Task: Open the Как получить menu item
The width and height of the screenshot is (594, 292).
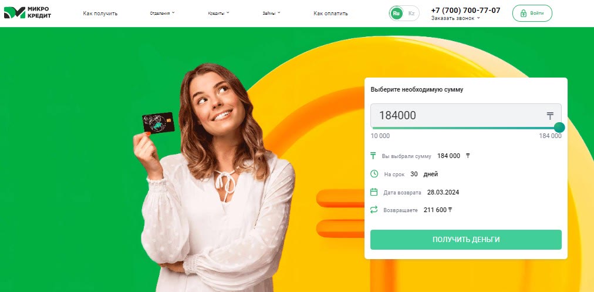Action: coord(100,14)
